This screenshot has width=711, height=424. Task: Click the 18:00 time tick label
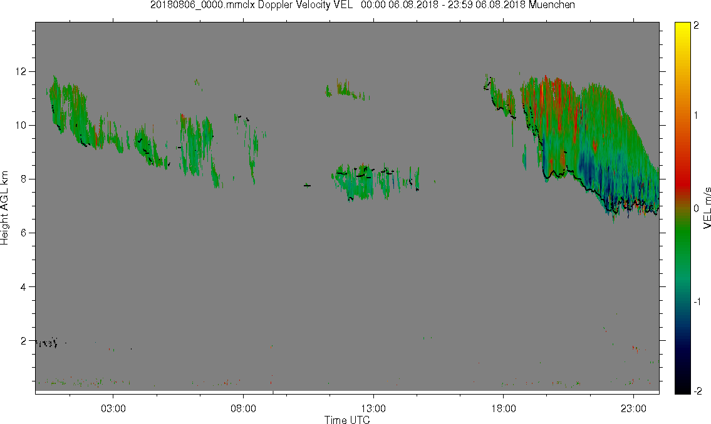504,408
